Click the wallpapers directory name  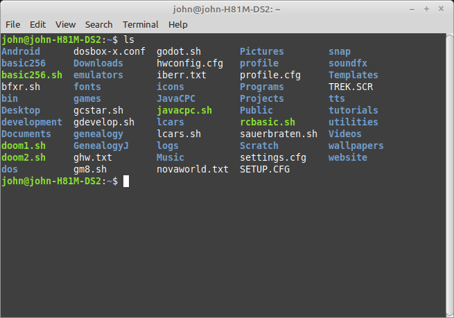click(x=356, y=145)
